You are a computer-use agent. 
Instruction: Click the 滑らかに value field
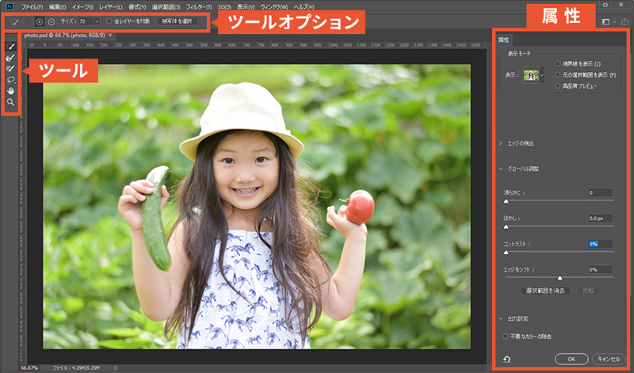click(601, 192)
